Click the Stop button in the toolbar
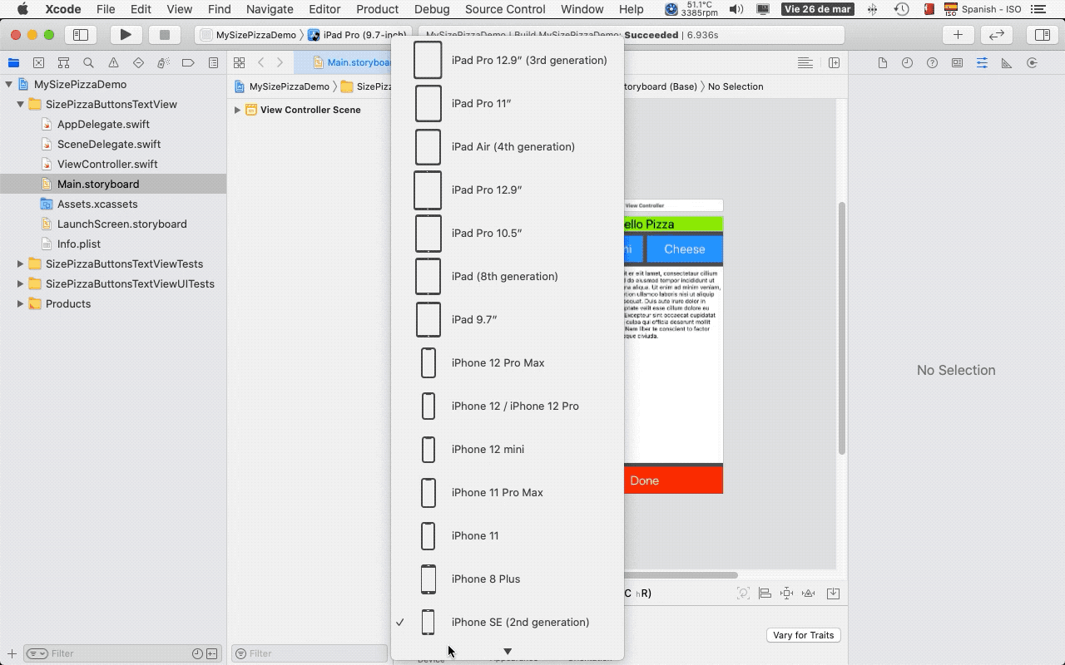Viewport: 1065px width, 665px height. tap(165, 35)
